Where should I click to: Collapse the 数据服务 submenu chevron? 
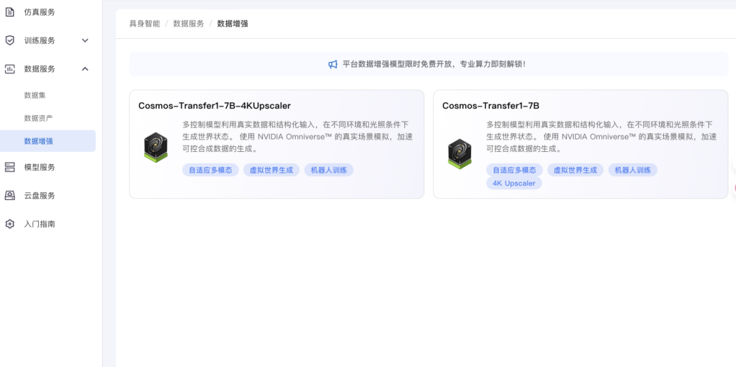click(85, 69)
